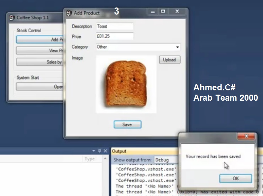The width and height of the screenshot is (263, 196).
Task: Click the Output panel title
Action: [119, 151]
